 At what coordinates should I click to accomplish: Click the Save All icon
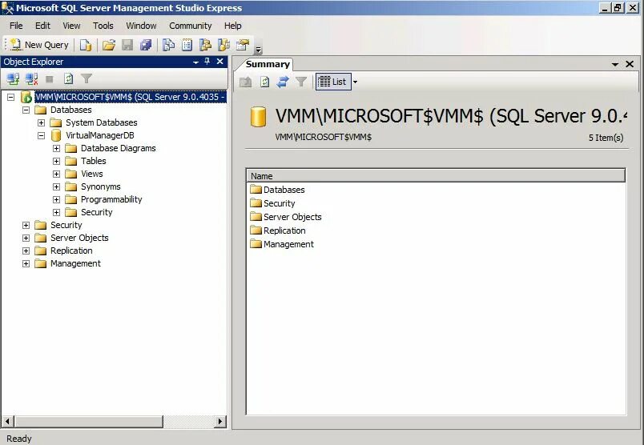pos(146,45)
